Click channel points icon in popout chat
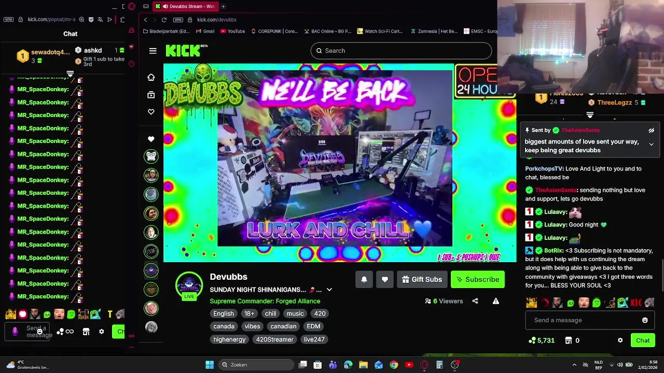The height and width of the screenshot is (373, 664). (x=60, y=332)
